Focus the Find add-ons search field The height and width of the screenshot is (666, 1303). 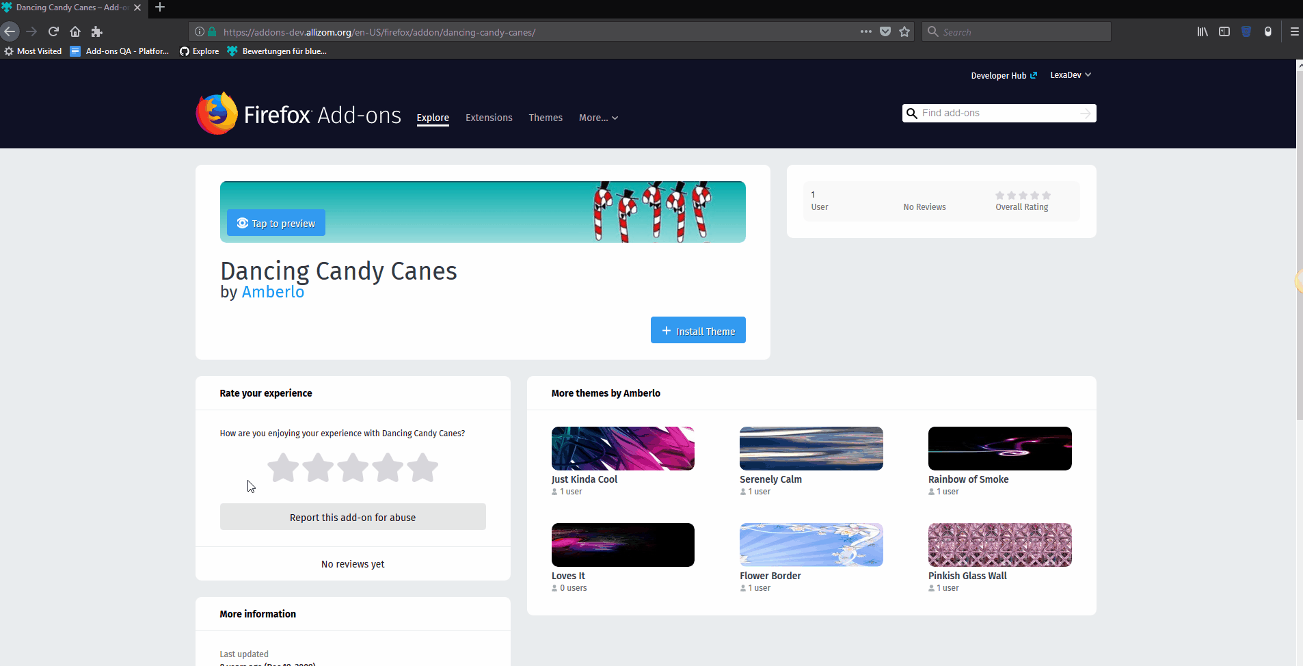tap(998, 113)
